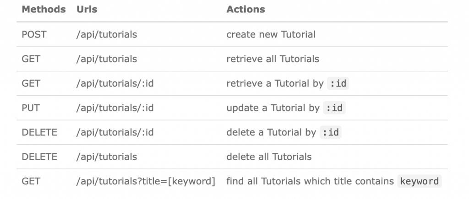469x199 pixels.
Task: Click /api/tutorials/:id URL in DELETE row
Action: click(x=115, y=132)
